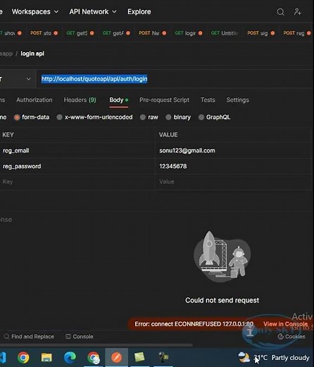Viewport: 314px width, 367px height.
Task: Select the form-data body type
Action: click(32, 117)
